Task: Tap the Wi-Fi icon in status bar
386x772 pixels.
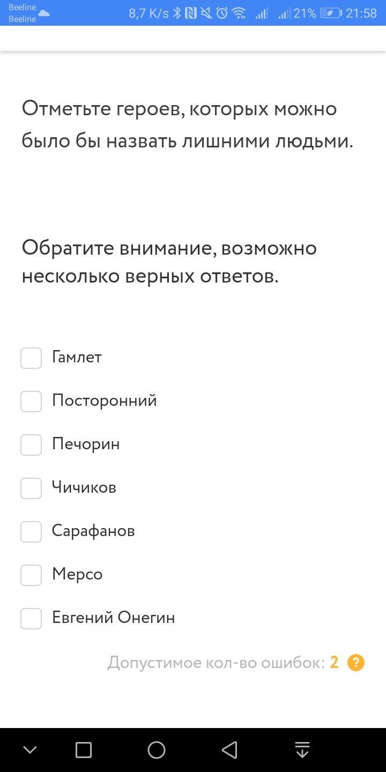Action: [240, 13]
